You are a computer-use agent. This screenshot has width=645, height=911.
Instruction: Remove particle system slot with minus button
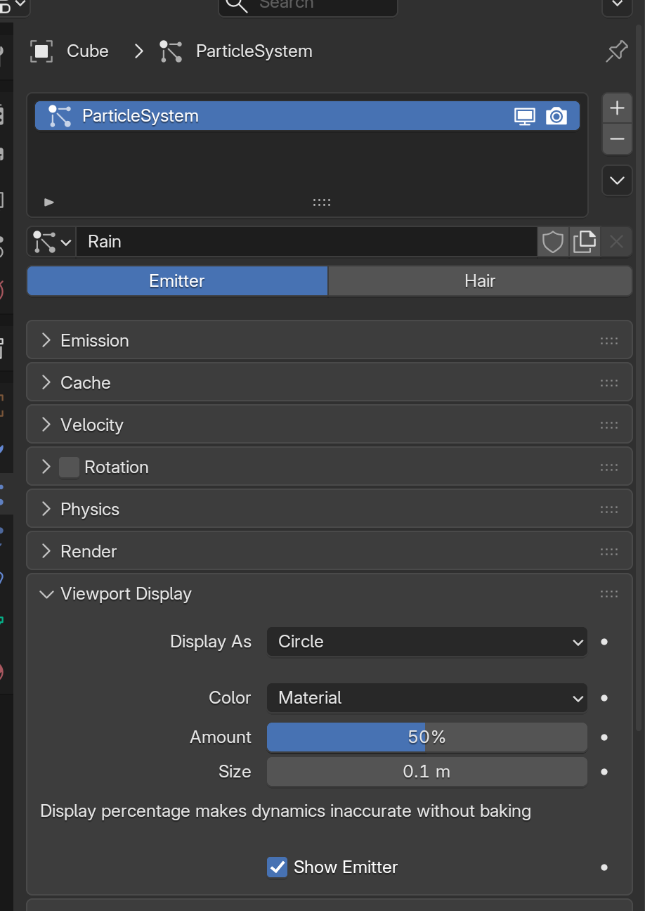click(x=617, y=139)
